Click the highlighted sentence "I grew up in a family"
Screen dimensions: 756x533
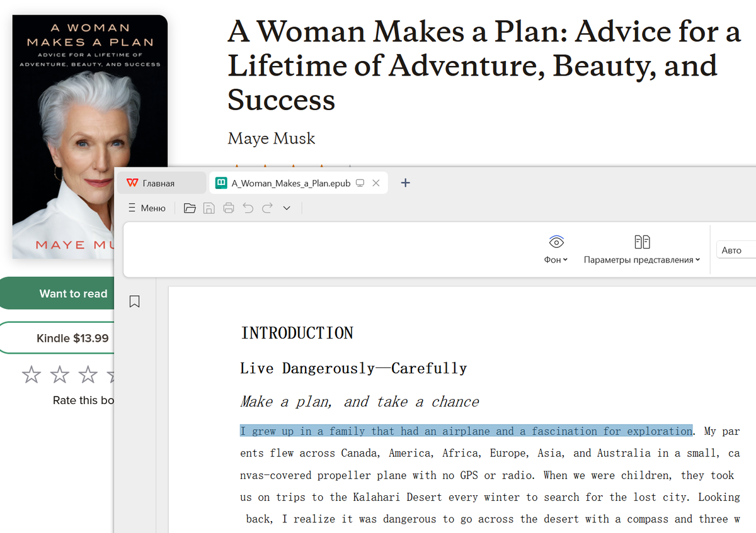(x=466, y=431)
